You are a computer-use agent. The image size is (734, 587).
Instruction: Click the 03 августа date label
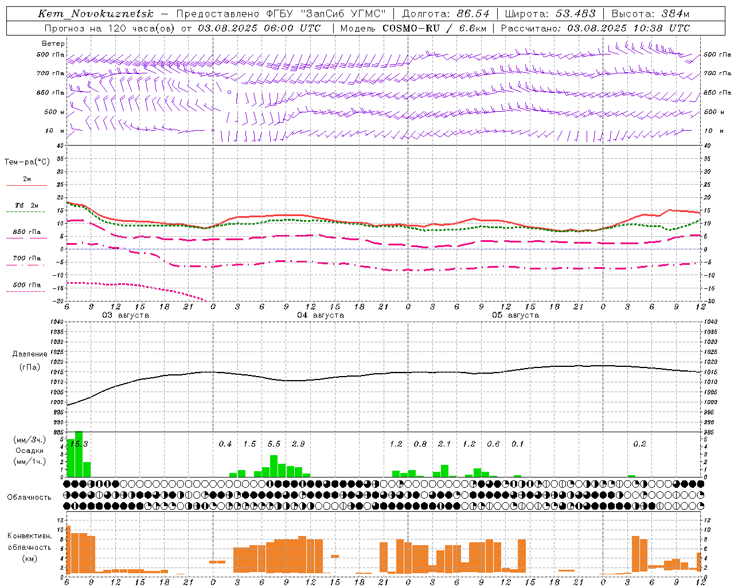(126, 315)
